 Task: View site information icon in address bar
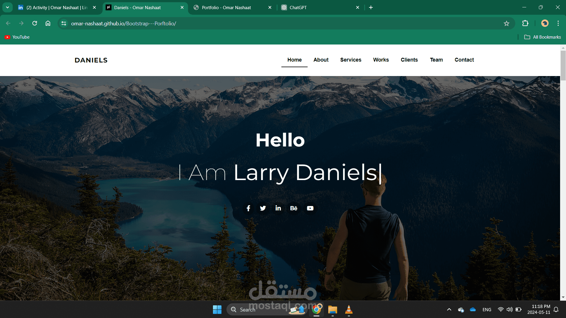point(64,23)
